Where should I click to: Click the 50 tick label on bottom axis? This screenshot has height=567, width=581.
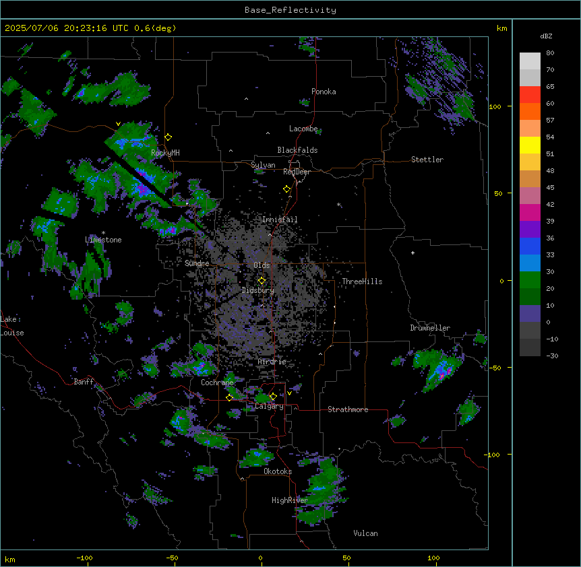346,558
